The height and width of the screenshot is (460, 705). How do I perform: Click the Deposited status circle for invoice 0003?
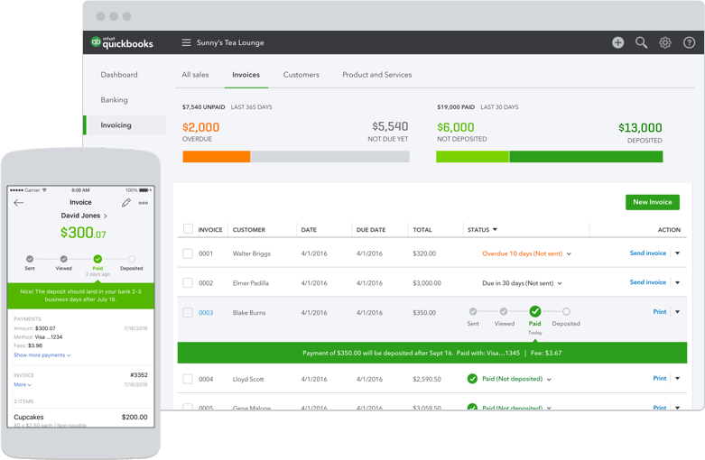(566, 311)
